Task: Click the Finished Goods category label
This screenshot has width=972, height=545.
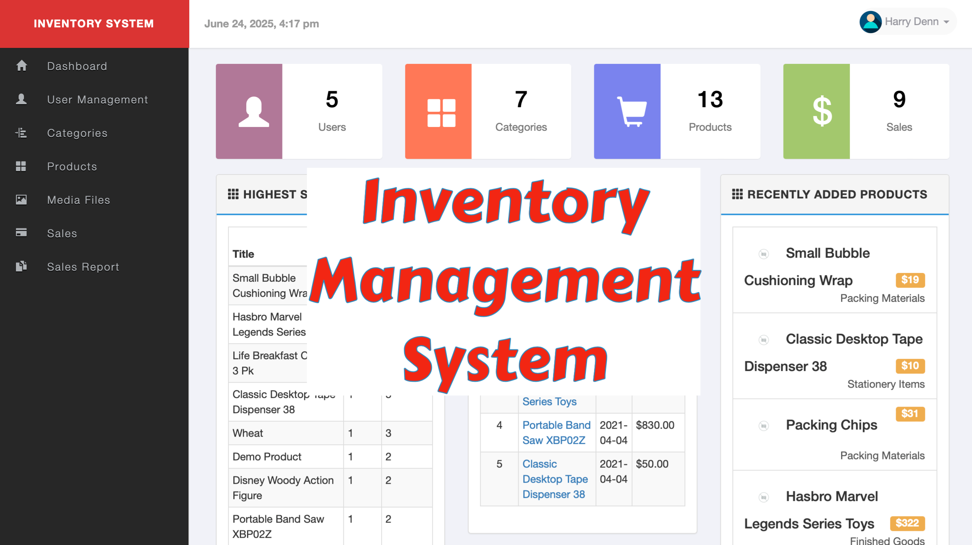Action: pyautogui.click(x=887, y=540)
